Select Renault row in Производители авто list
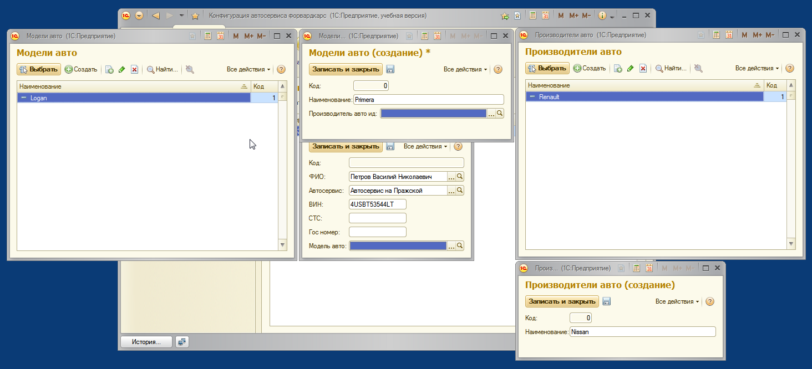 (x=656, y=97)
